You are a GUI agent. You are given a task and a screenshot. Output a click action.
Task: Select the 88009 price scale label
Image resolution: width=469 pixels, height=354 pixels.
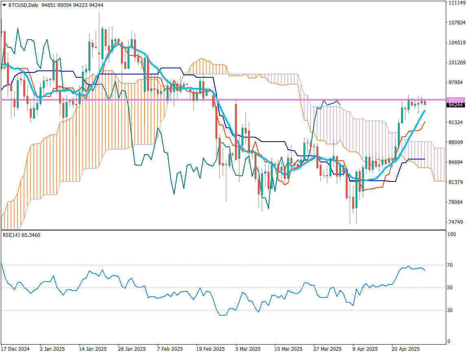pos(455,142)
